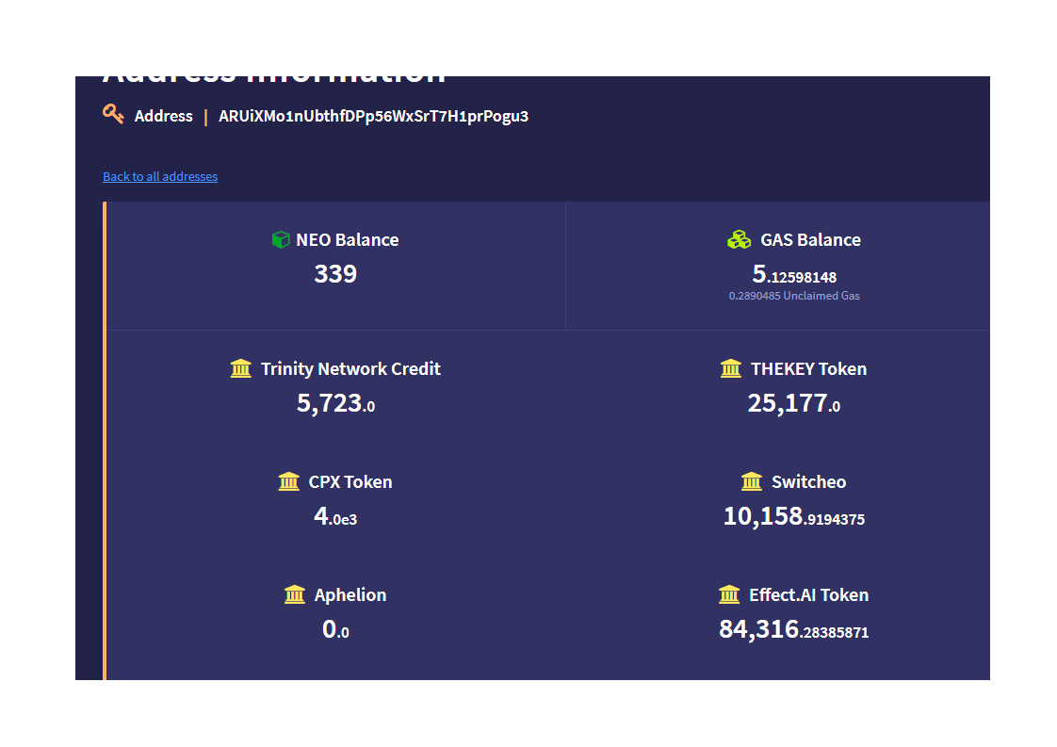The height and width of the screenshot is (747, 1057).
Task: Click the Trinity Network Credit bank icon
Action: coord(241,368)
